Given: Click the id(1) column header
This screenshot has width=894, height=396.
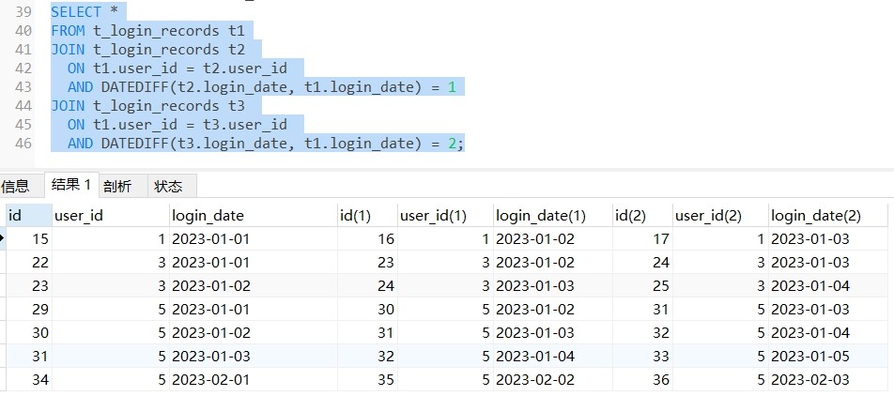Looking at the screenshot, I should tap(367, 216).
